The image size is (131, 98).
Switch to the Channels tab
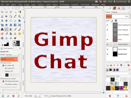coord(115,8)
